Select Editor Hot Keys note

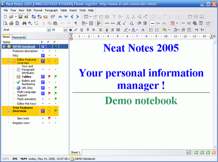(x=27, y=104)
